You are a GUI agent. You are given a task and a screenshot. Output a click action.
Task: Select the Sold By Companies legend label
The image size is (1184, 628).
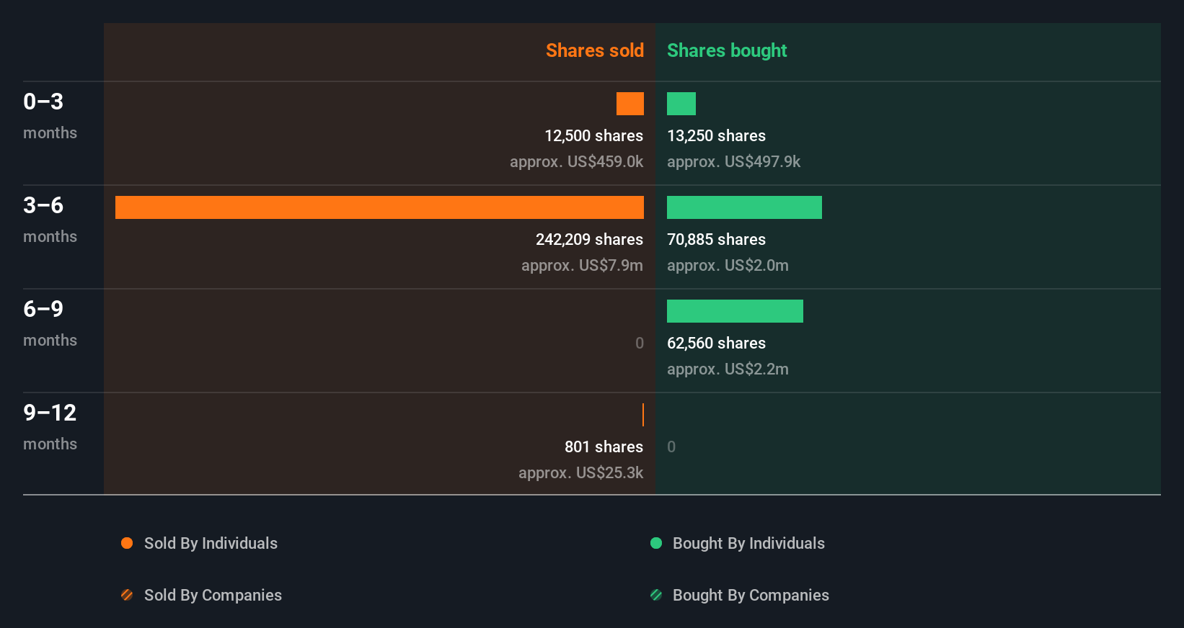pyautogui.click(x=213, y=595)
